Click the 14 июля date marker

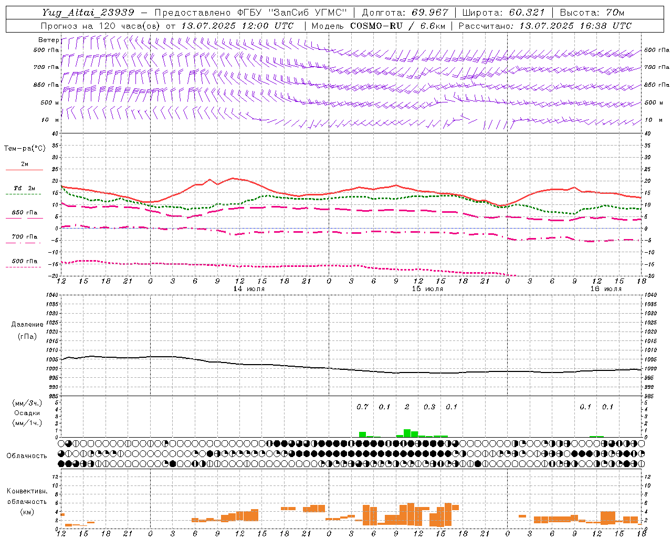pyautogui.click(x=249, y=289)
